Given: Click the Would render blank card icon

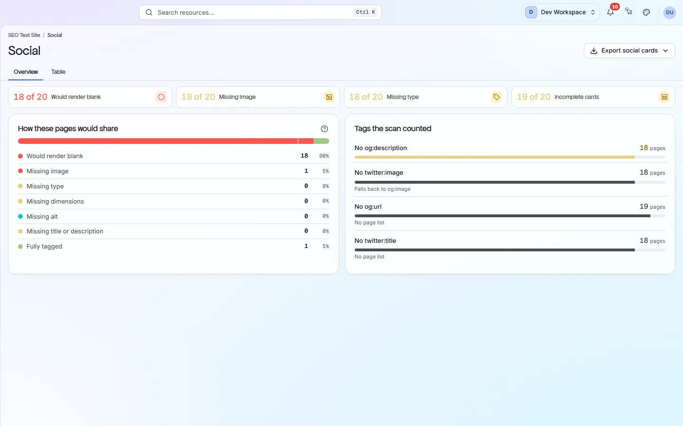Looking at the screenshot, I should click(x=161, y=97).
